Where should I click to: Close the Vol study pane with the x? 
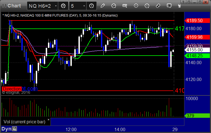tap(49, 119)
